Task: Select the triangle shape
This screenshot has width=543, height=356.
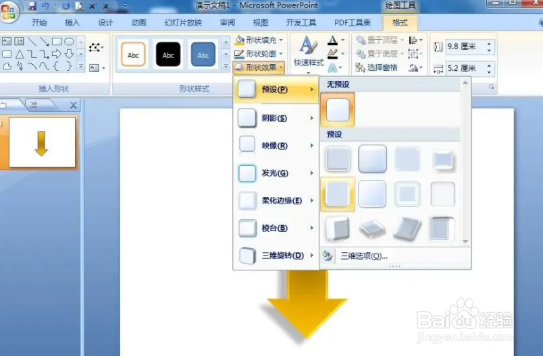Action: (x=20, y=54)
